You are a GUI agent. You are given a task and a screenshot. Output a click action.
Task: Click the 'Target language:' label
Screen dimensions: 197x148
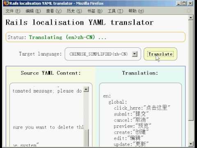tap(40, 54)
